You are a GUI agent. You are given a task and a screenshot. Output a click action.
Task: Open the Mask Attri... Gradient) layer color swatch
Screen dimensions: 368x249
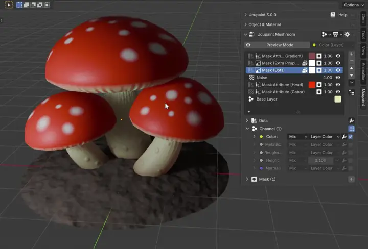click(x=312, y=56)
